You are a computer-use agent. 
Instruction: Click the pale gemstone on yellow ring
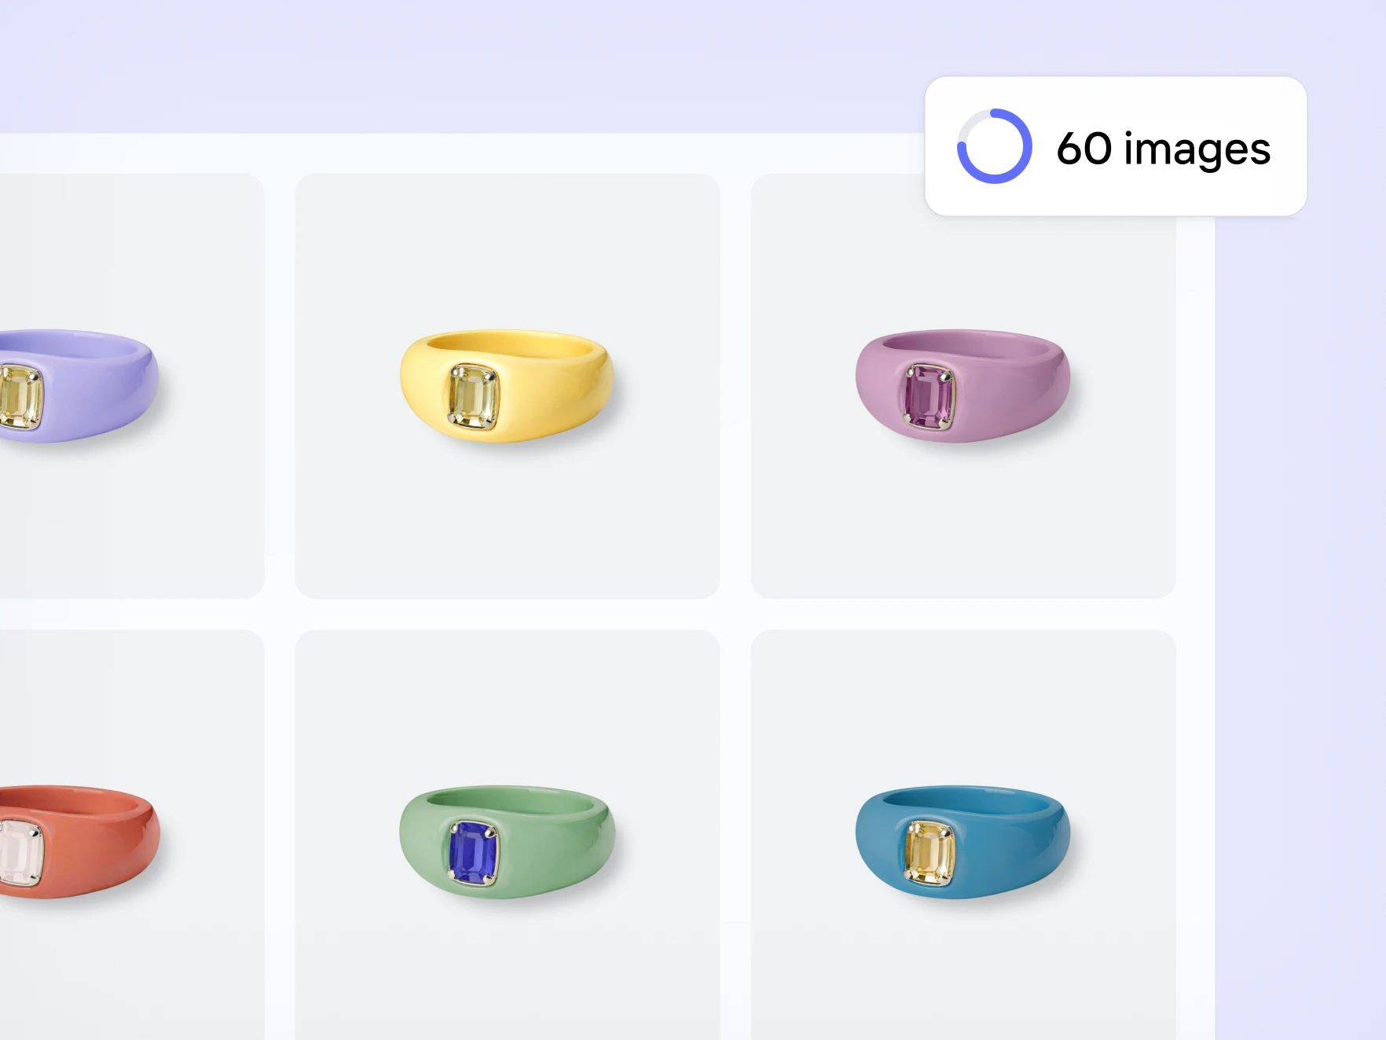[473, 397]
